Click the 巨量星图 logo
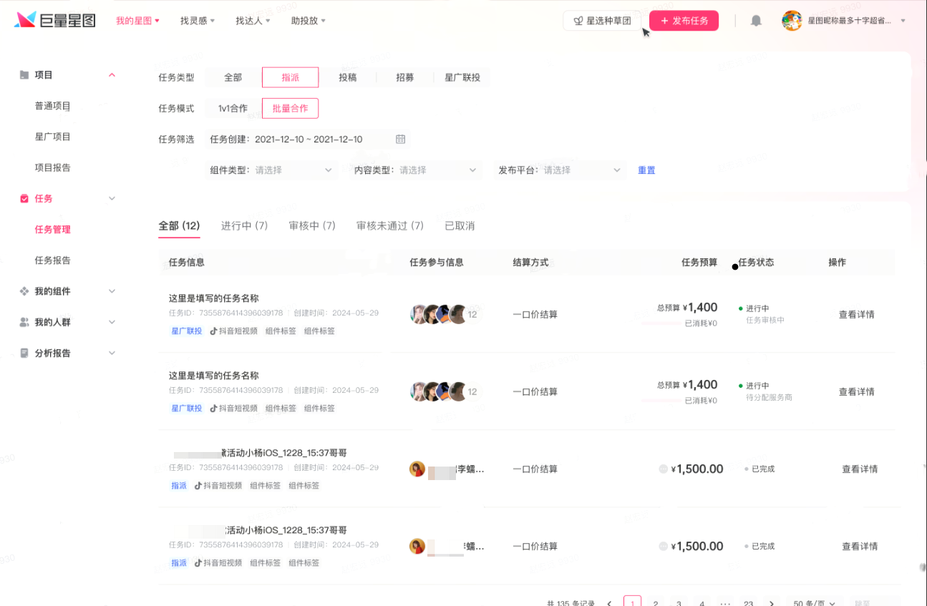 55,20
